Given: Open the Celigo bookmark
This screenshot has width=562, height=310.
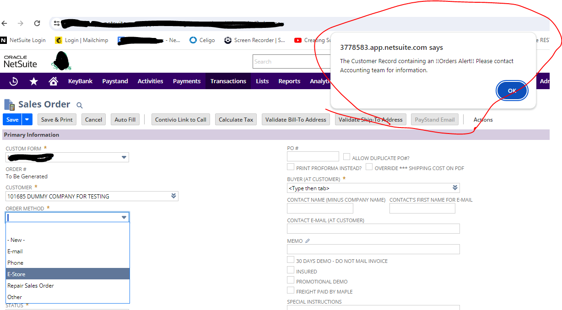Looking at the screenshot, I should pyautogui.click(x=202, y=40).
